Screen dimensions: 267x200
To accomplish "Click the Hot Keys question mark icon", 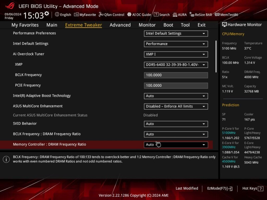I will tap(260, 188).
